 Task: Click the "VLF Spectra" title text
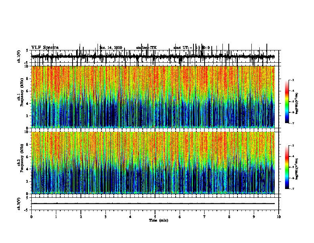coord(45,48)
